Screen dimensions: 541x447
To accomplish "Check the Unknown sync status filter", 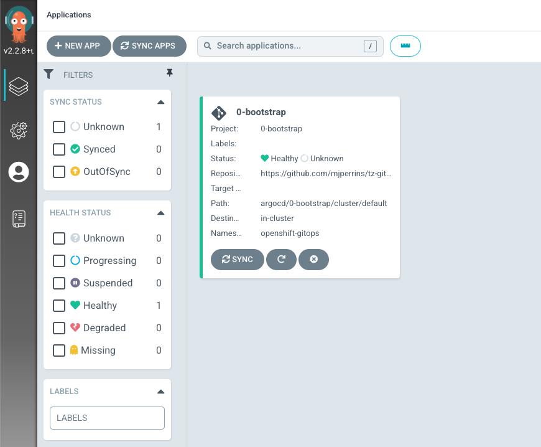I will pos(59,127).
